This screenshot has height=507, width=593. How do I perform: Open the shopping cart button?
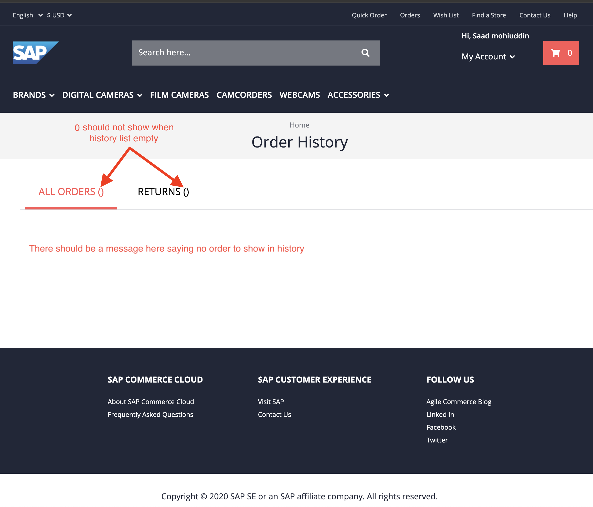561,53
